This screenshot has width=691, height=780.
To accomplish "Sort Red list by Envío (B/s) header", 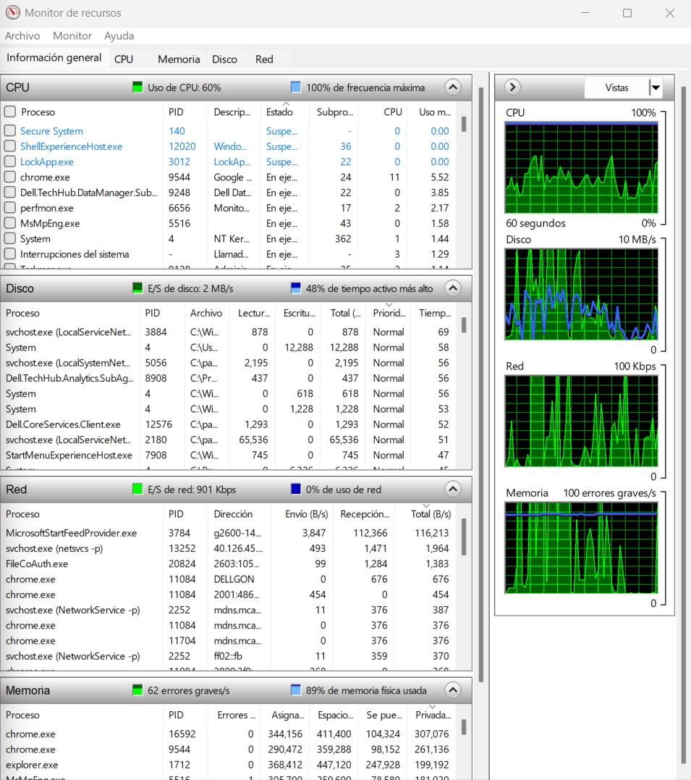I will [303, 514].
